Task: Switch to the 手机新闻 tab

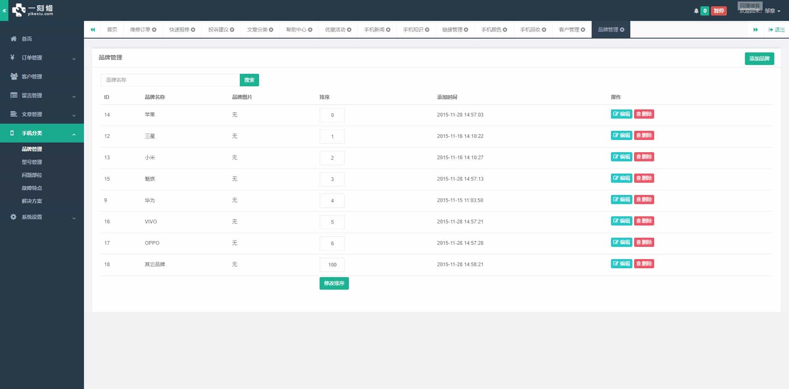Action: (x=374, y=29)
